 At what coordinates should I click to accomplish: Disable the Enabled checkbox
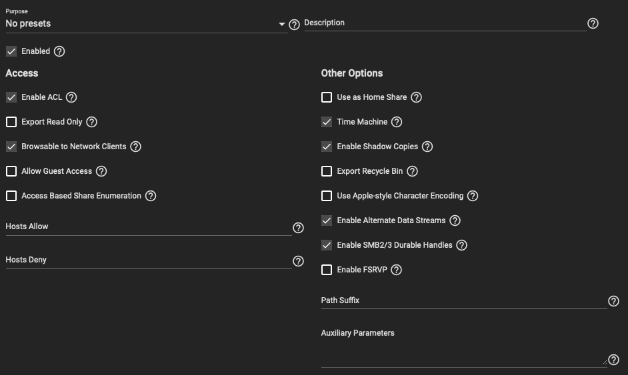11,51
